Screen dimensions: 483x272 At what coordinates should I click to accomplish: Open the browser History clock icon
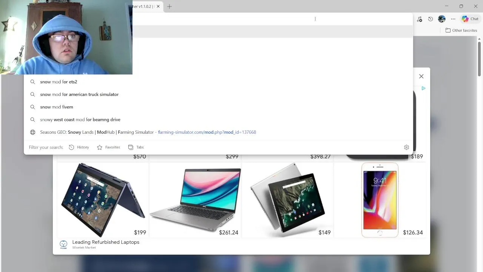tap(431, 19)
